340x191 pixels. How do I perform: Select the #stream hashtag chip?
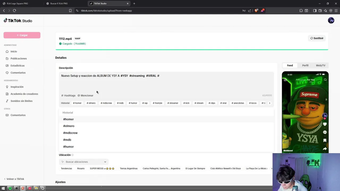click(199, 103)
